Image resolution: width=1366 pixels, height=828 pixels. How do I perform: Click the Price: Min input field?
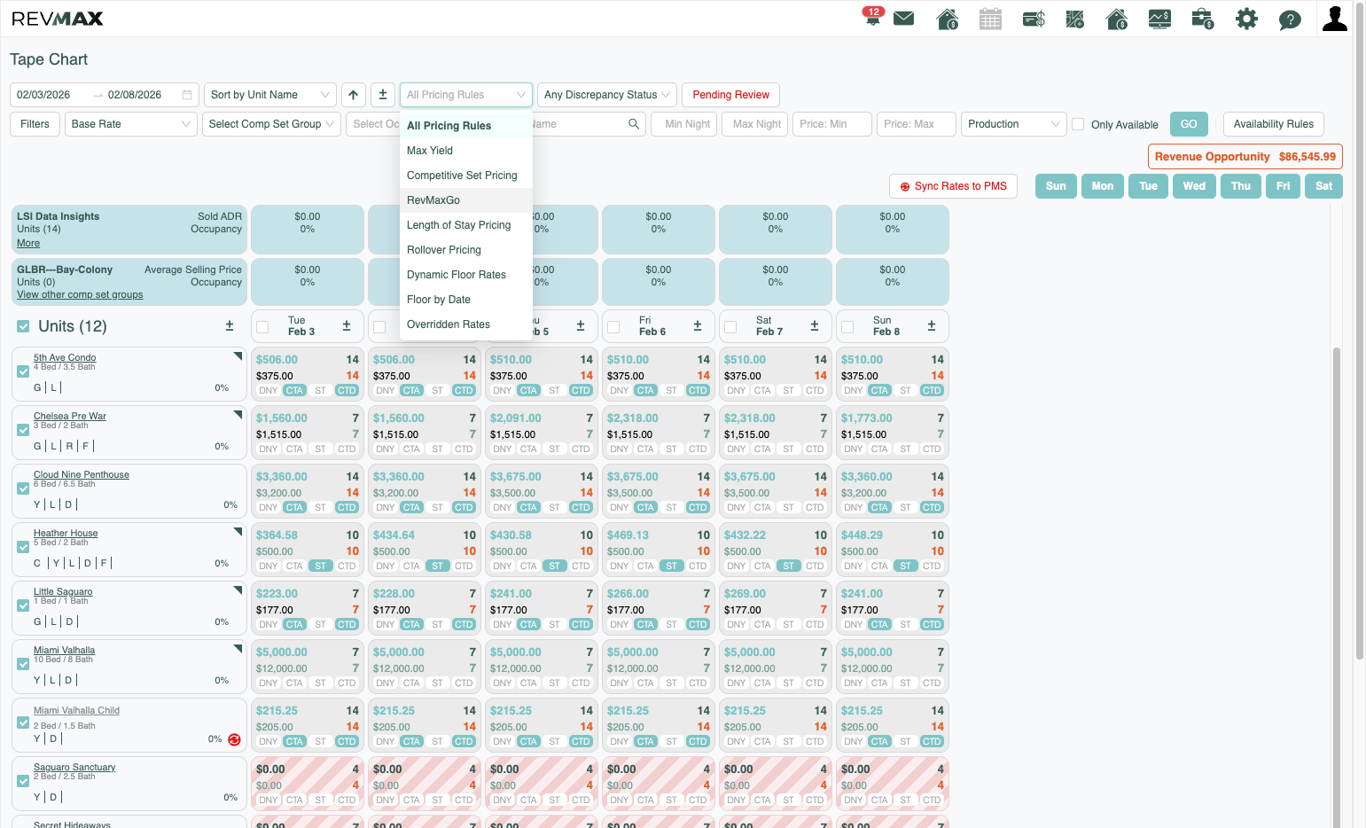click(x=832, y=124)
